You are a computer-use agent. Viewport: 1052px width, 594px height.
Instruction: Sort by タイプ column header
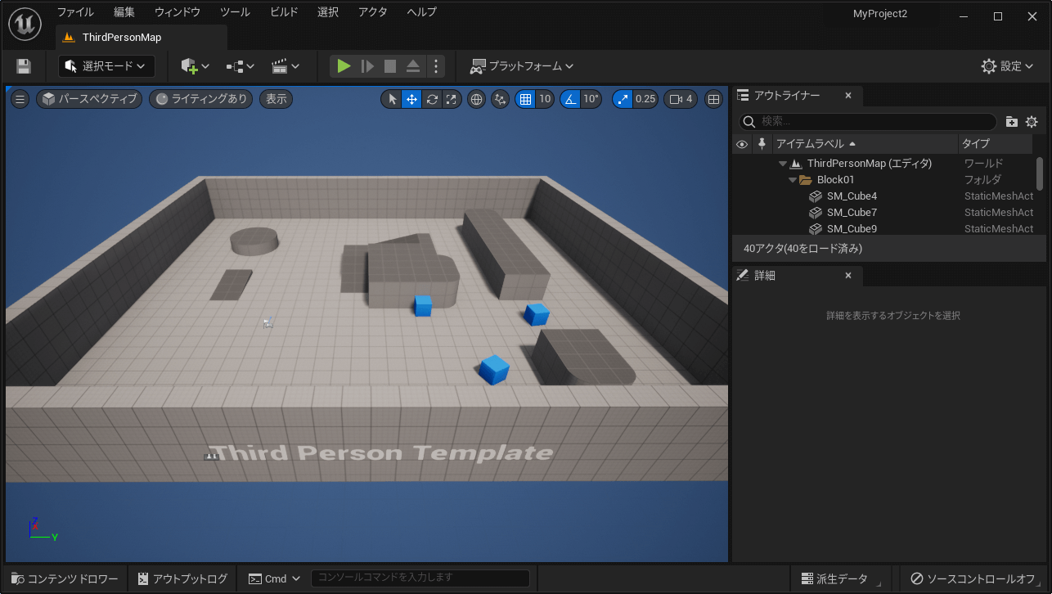tap(996, 144)
